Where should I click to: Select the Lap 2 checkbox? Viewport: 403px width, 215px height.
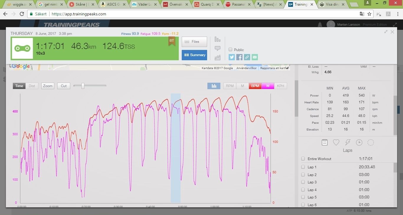pos(303,175)
